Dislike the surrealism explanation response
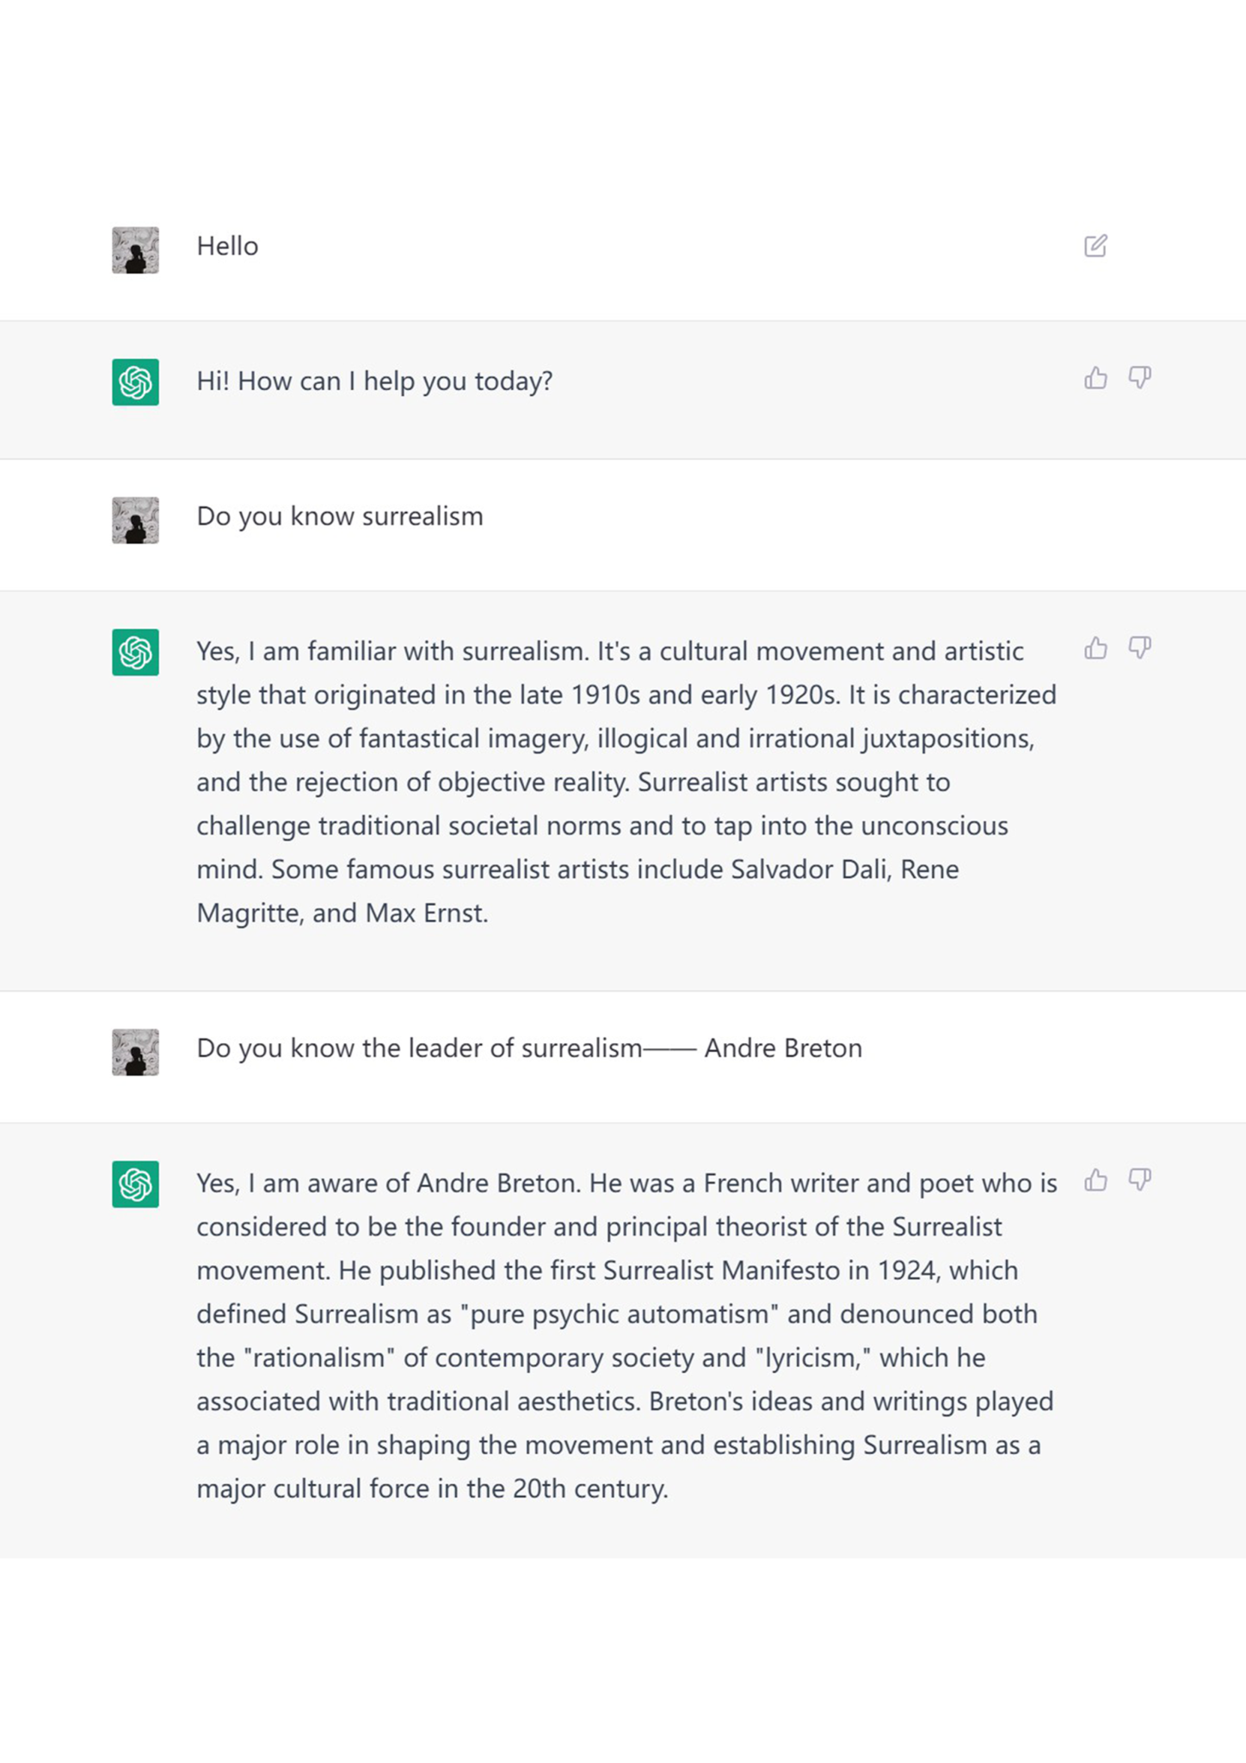Viewport: 1246px width, 1763px height. point(1140,648)
